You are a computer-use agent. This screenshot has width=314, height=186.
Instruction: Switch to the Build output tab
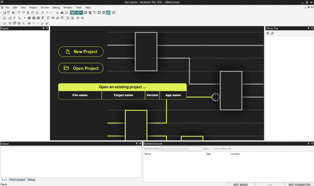click(4, 180)
